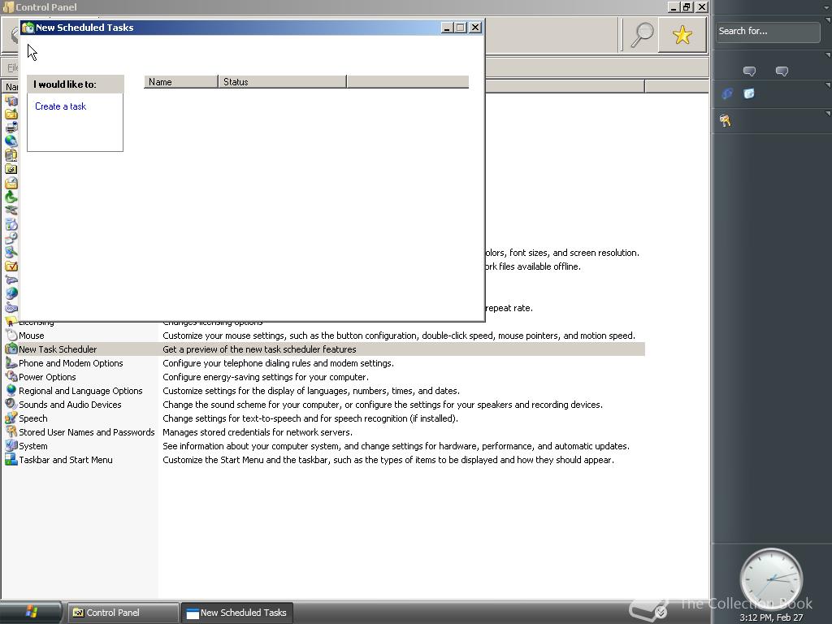Click the folder with red checkmark icon
This screenshot has width=832, height=624.
11,266
